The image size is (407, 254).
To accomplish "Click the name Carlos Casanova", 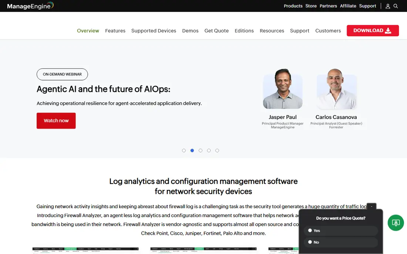I will [336, 117].
